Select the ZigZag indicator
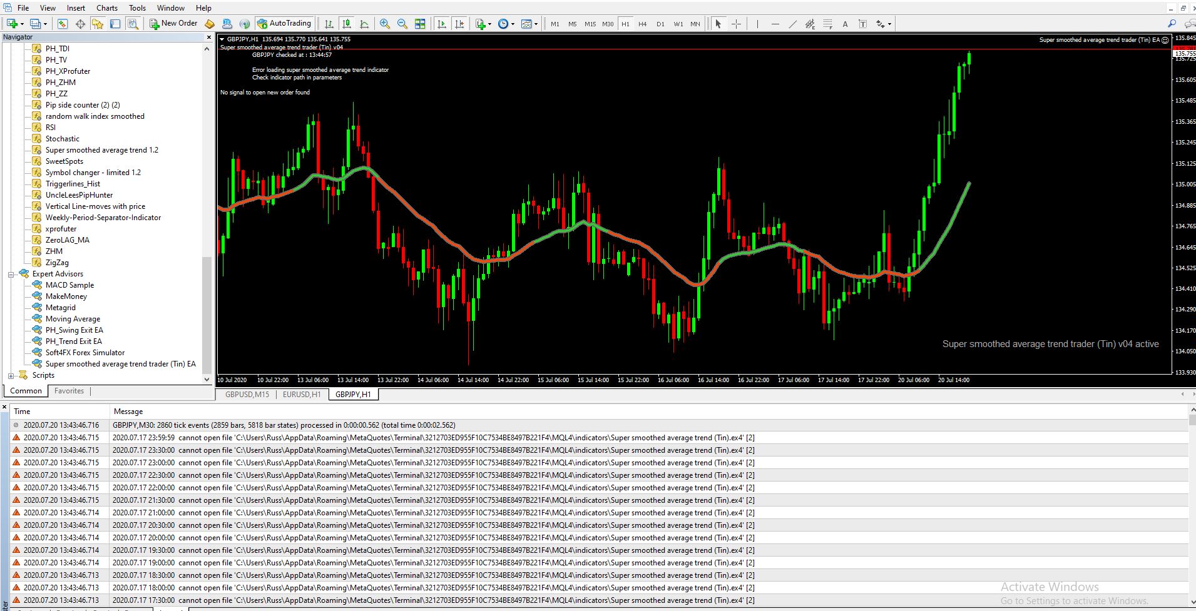 pyautogui.click(x=57, y=263)
